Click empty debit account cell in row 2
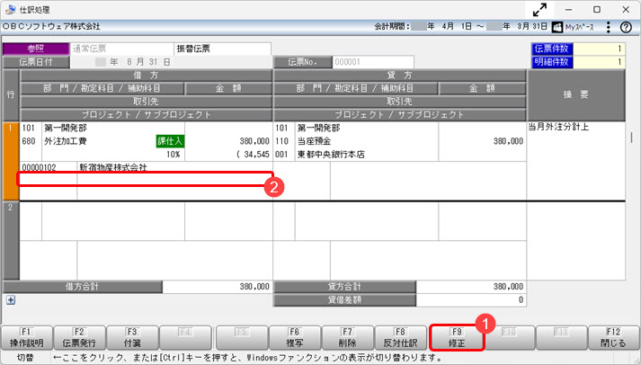The width and height of the screenshot is (641, 365). point(113,221)
